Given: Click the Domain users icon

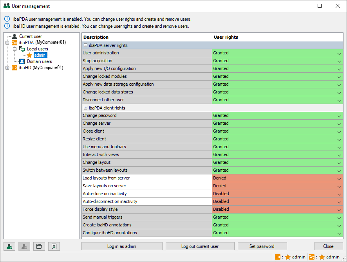Looking at the screenshot, I should click(22, 61).
